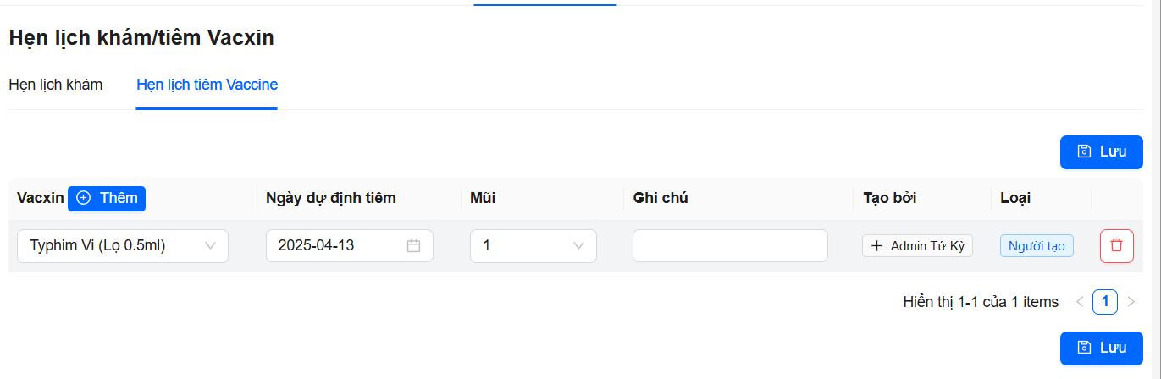1161x379 pixels.
Task: Go to previous page arrow
Action: [x=1079, y=302]
